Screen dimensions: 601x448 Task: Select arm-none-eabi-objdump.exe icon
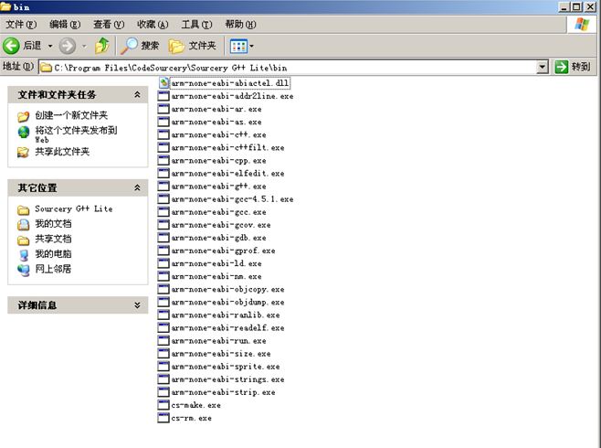click(163, 302)
